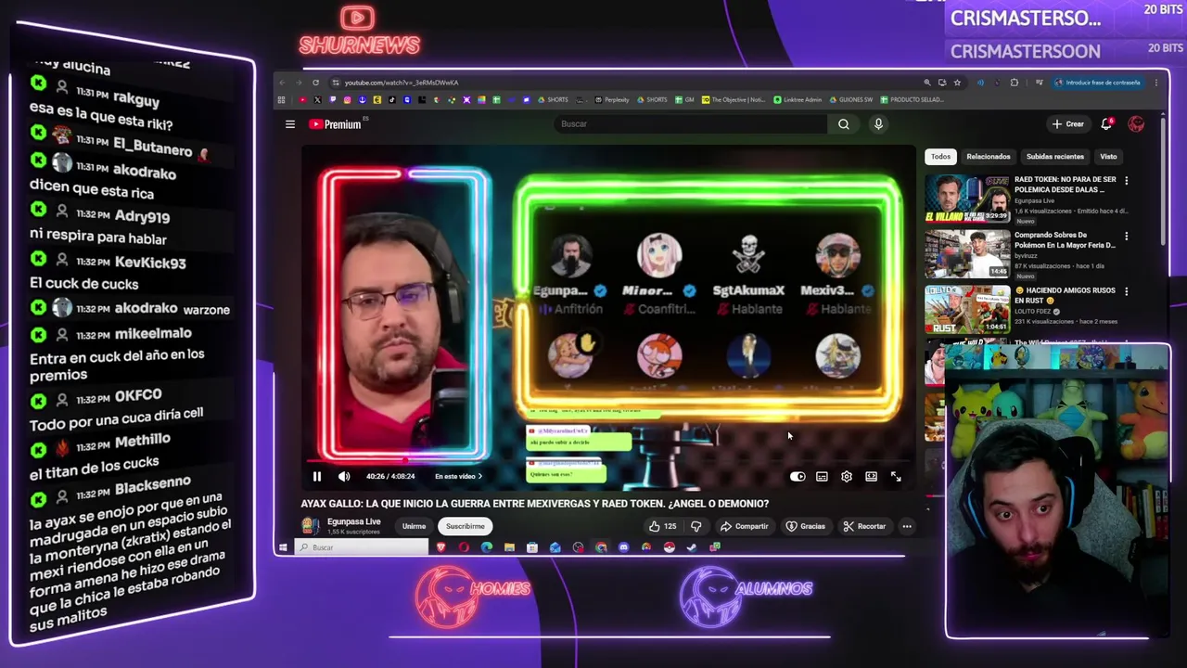This screenshot has width=1187, height=668.
Task: Open the 'GUIONES SW' bookmark
Action: [850, 99]
